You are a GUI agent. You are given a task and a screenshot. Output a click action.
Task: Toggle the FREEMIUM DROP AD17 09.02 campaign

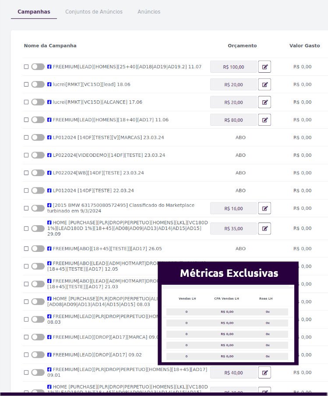point(38,354)
